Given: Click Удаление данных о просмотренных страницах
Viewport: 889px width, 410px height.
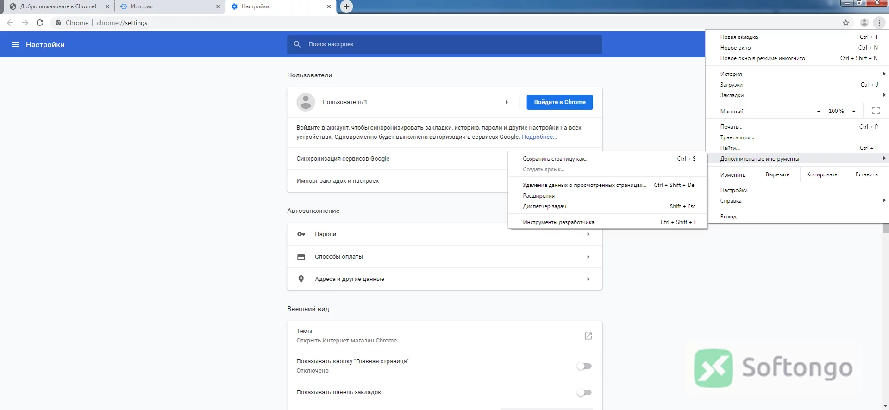Looking at the screenshot, I should pos(607,185).
